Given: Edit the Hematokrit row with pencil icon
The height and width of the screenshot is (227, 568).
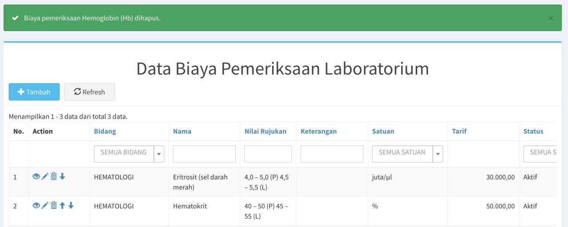Looking at the screenshot, I should pyautogui.click(x=45, y=205).
